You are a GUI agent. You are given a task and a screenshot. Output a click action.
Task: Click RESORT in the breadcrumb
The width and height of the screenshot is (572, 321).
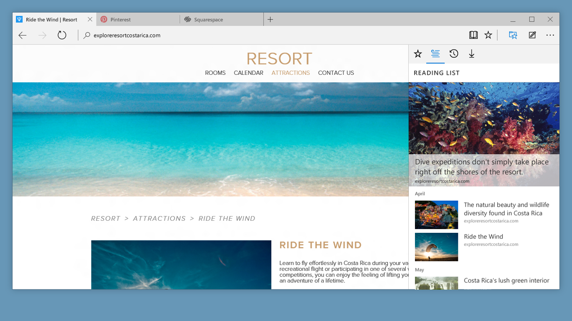tap(106, 219)
